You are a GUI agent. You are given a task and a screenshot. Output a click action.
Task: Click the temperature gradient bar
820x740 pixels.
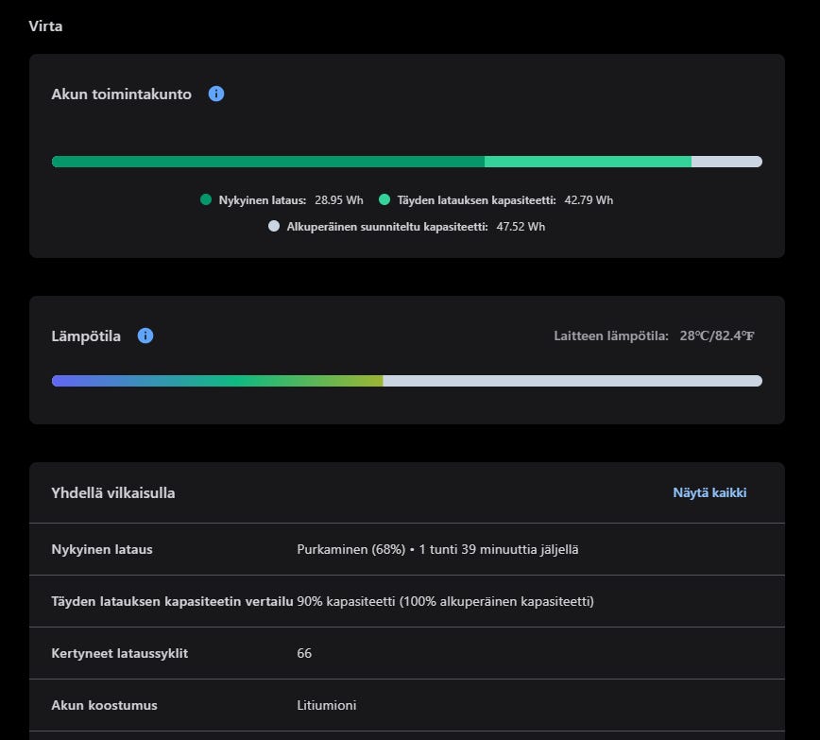[x=407, y=381]
